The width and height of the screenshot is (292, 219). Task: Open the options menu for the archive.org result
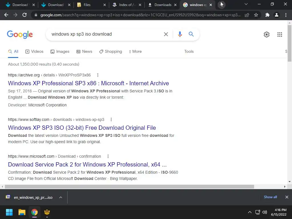click(98, 75)
